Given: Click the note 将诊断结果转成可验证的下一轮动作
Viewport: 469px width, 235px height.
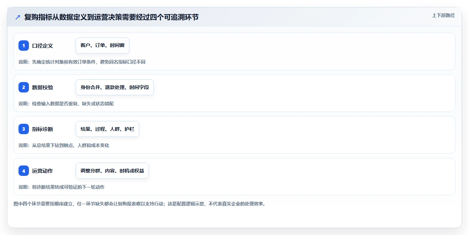Looking at the screenshot, I should [x=61, y=187].
